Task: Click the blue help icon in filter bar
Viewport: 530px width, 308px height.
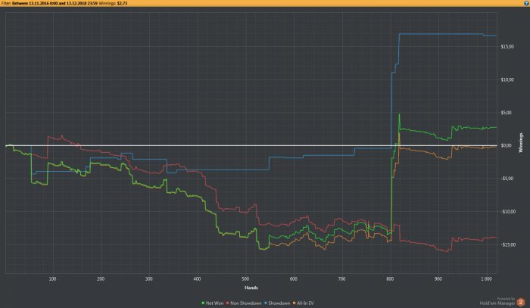Action: coord(526,3)
